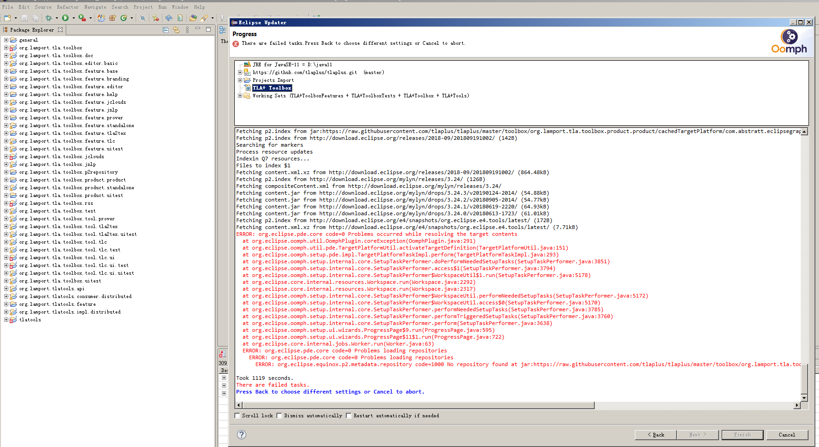This screenshot has height=447, width=819.
Task: Click the red error icon beside failed tasks message
Action: click(236, 43)
